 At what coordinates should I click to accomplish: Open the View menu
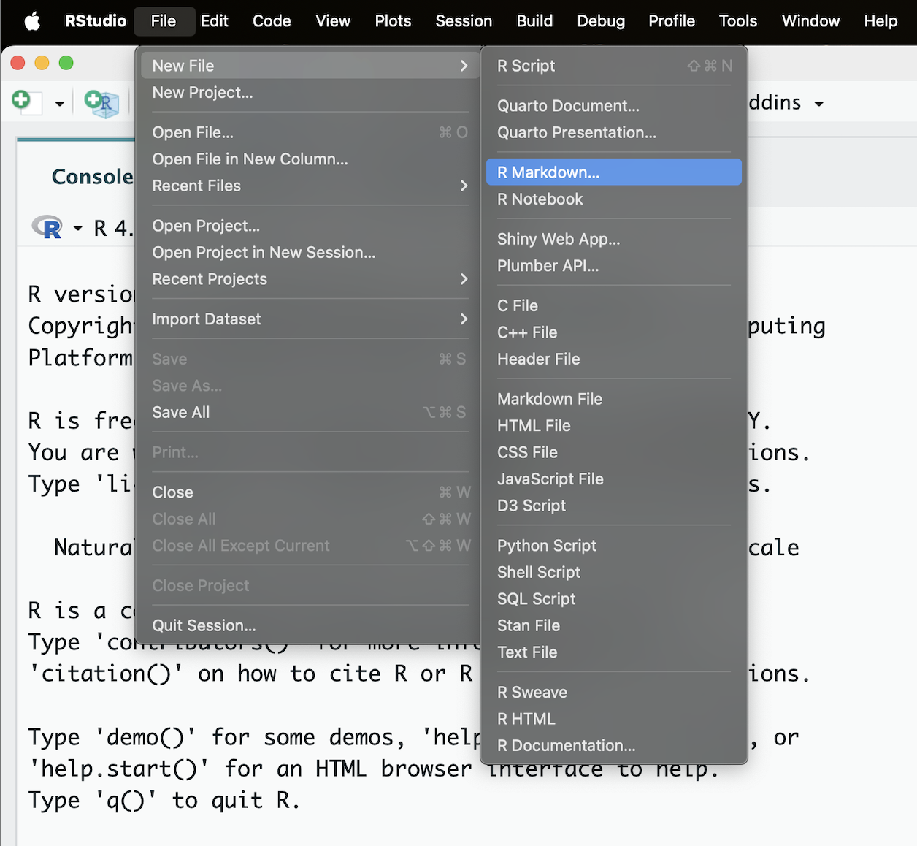pyautogui.click(x=333, y=21)
